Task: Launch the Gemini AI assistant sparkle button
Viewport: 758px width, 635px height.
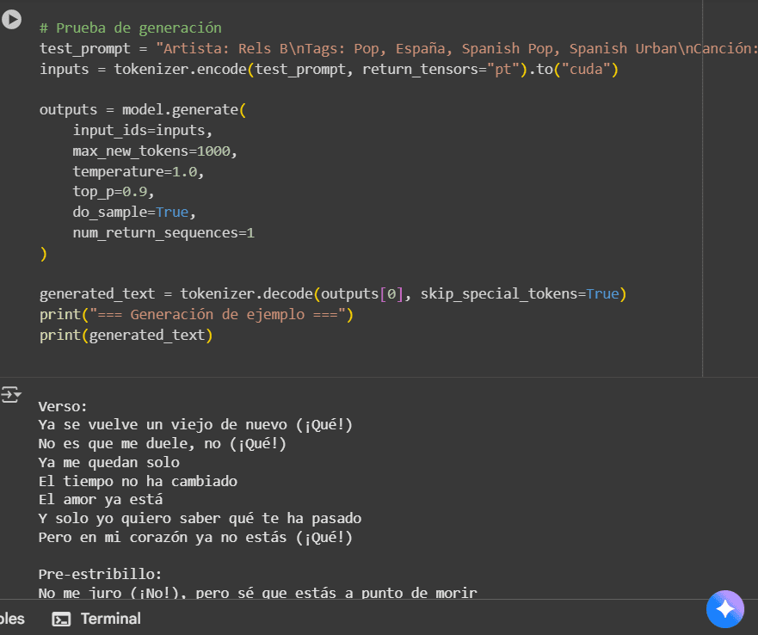Action: pyautogui.click(x=724, y=608)
